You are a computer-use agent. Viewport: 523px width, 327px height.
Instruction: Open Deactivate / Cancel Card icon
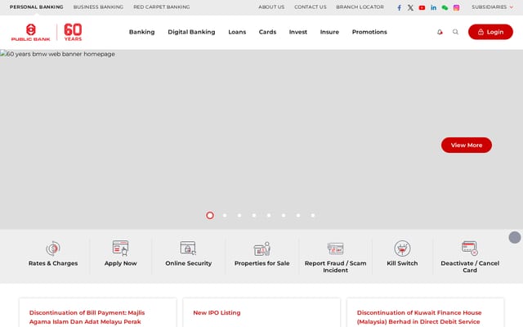pos(470,249)
